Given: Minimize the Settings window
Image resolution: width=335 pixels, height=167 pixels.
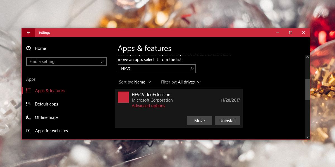Looking at the screenshot, I should pyautogui.click(x=278, y=33).
